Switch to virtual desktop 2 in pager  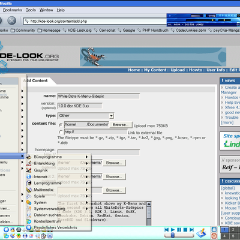233,230
